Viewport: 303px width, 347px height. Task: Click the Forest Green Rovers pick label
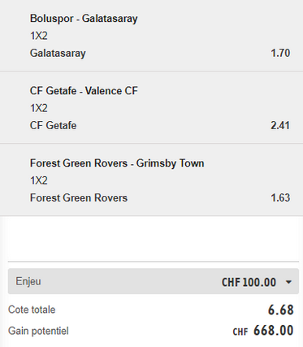(79, 197)
